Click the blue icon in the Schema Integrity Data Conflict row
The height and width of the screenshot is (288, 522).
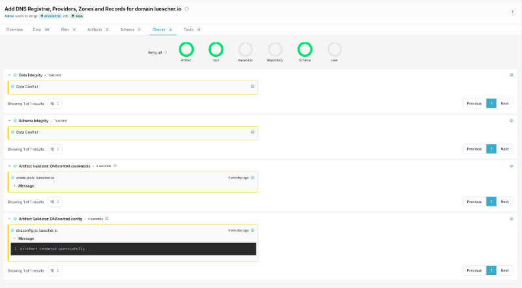(x=253, y=133)
